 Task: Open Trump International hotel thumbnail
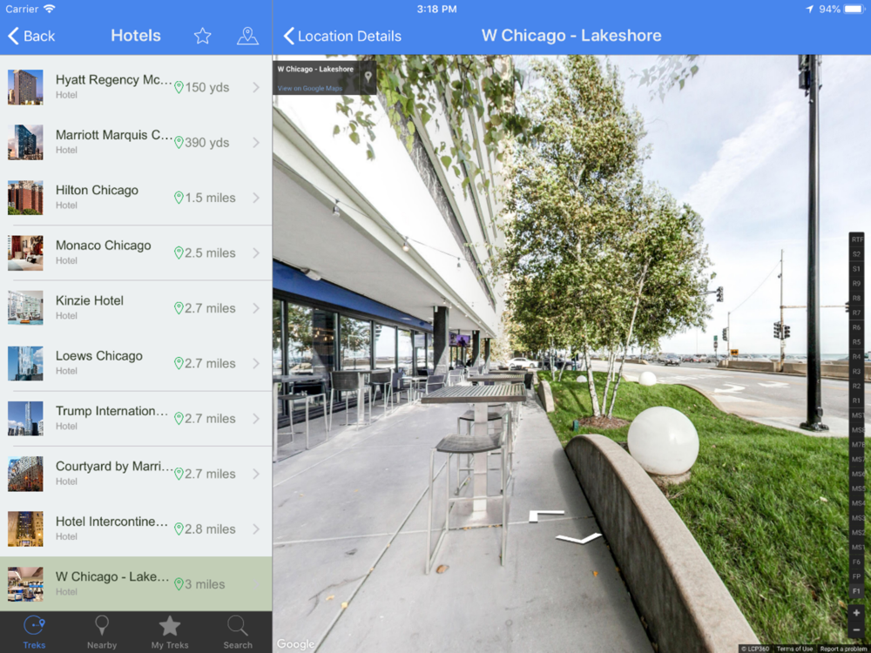(25, 419)
